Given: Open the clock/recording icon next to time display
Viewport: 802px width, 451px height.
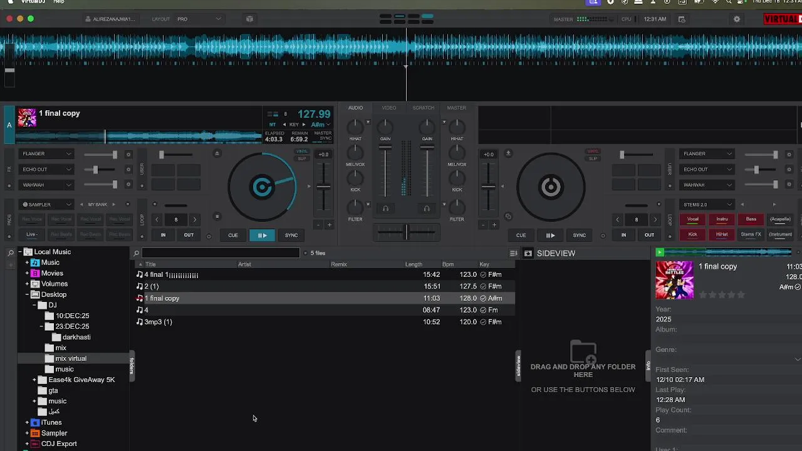Looking at the screenshot, I should click(682, 19).
